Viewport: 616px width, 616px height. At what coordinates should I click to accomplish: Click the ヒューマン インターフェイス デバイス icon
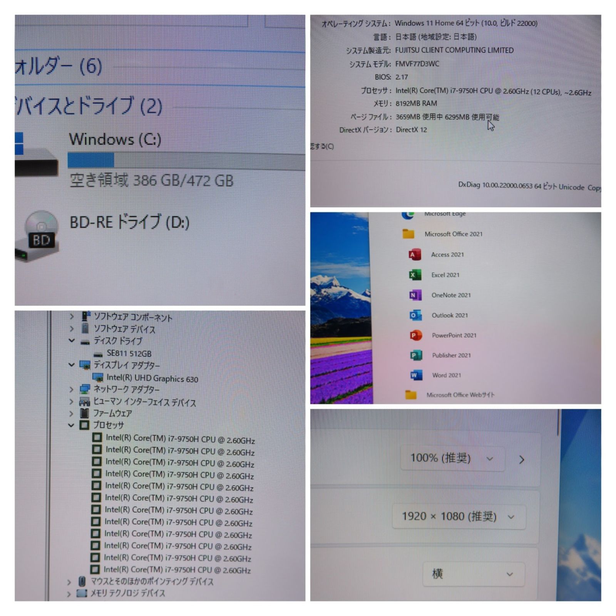click(84, 401)
